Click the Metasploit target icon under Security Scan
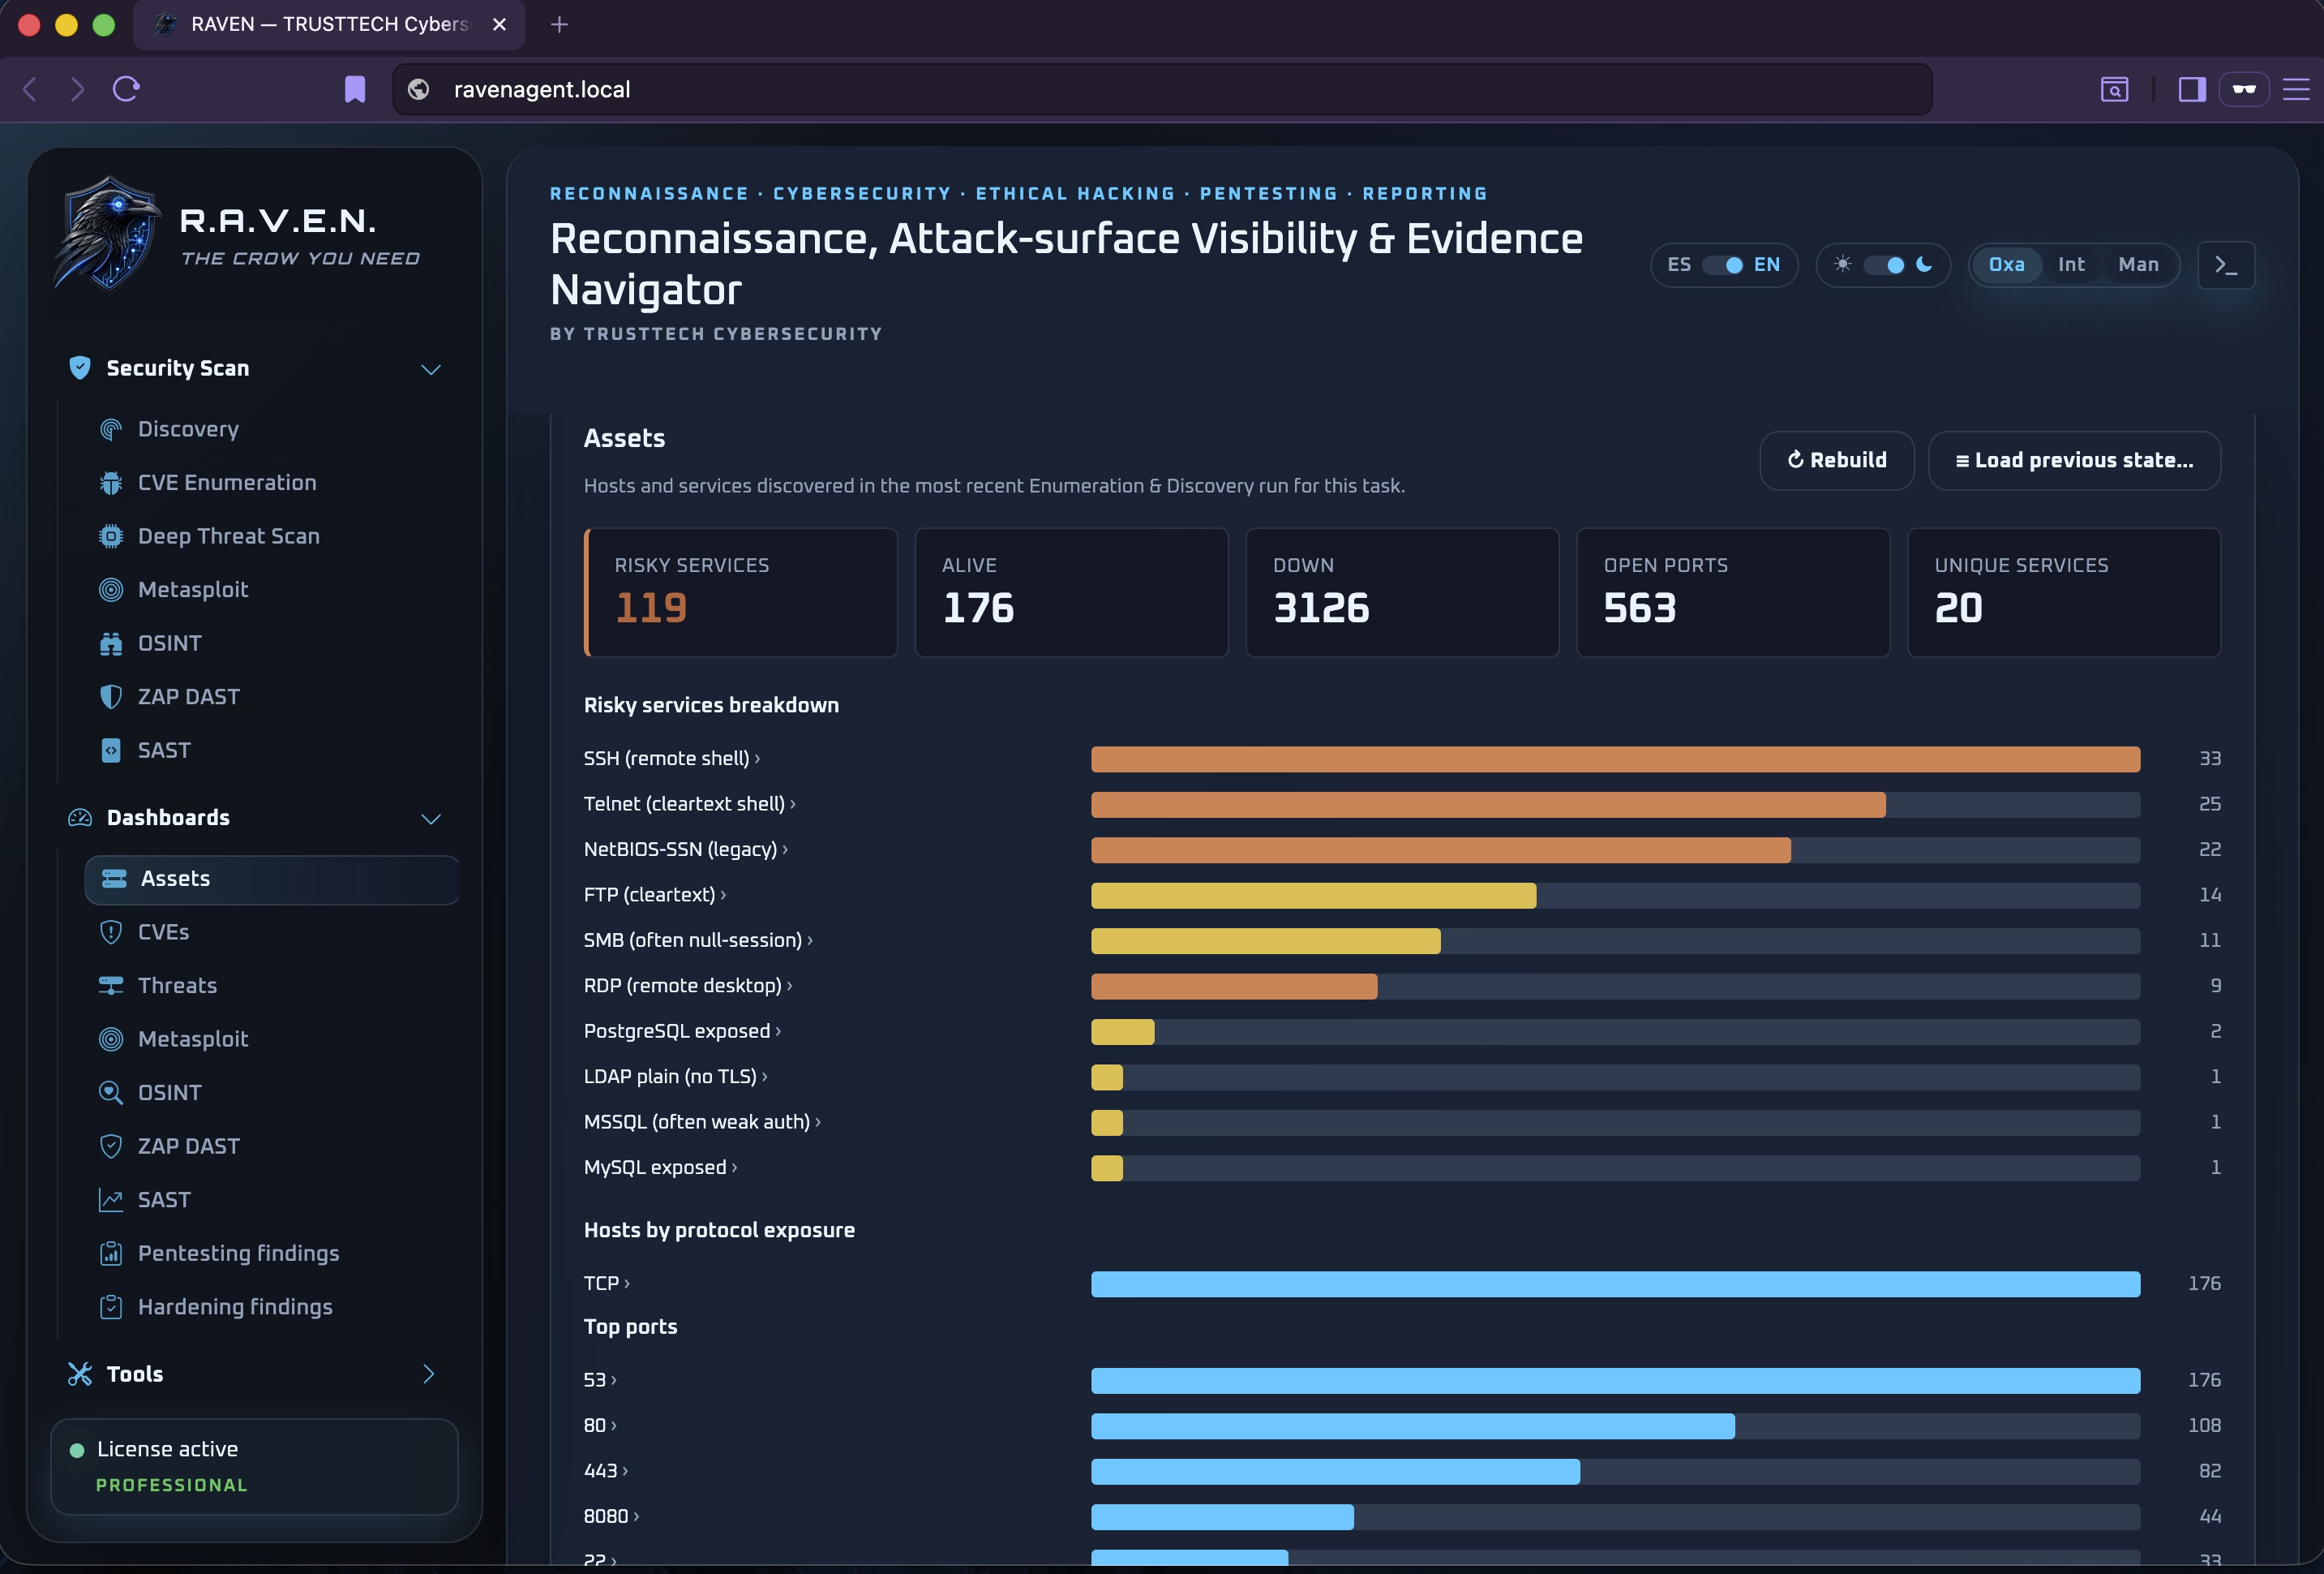2324x1574 pixels. pyautogui.click(x=111, y=591)
